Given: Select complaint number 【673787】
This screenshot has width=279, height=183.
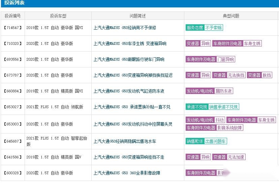Looking at the screenshot, I should [12, 75].
